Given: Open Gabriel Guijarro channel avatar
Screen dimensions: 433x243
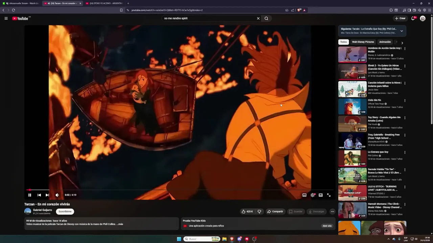Looking at the screenshot, I should pos(28,212).
